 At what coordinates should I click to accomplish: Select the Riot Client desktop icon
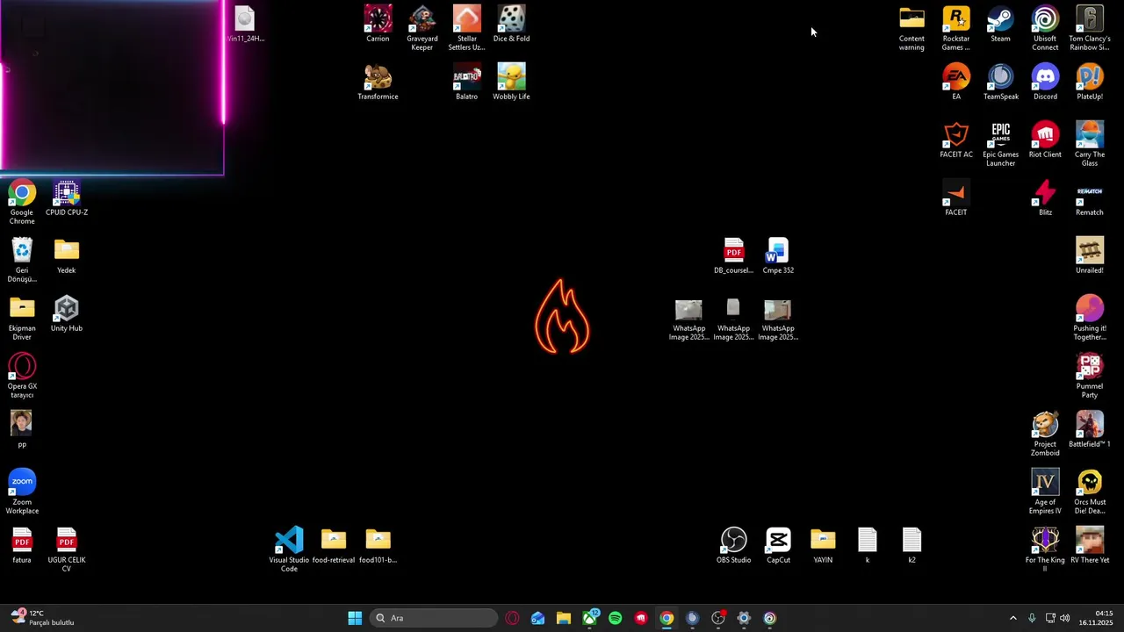1045,140
